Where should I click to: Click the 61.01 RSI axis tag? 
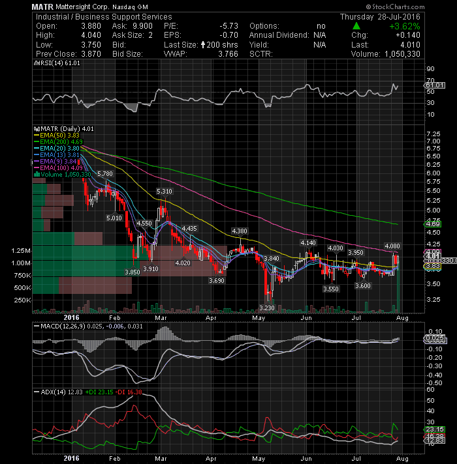pos(434,85)
